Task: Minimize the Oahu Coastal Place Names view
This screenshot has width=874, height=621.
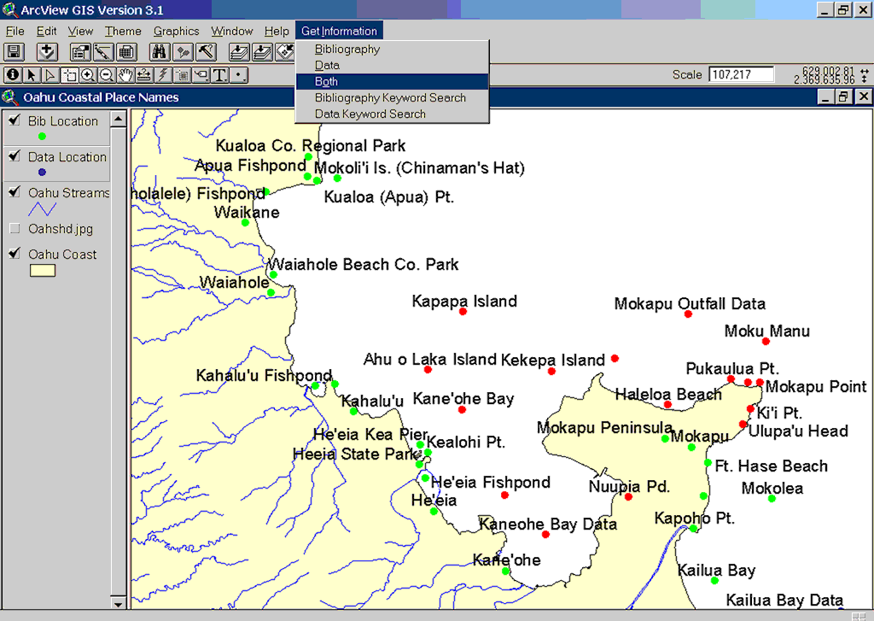Action: (826, 97)
